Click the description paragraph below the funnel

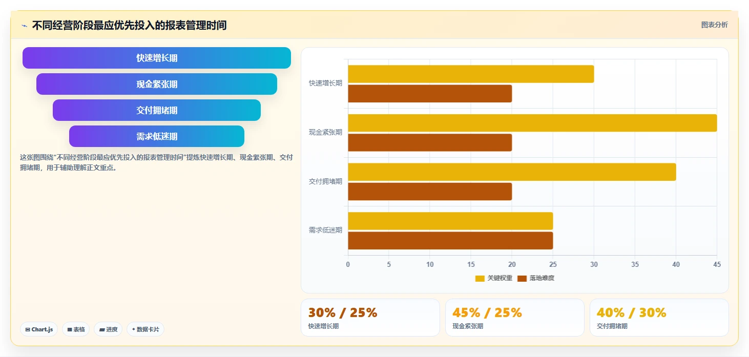(x=156, y=162)
